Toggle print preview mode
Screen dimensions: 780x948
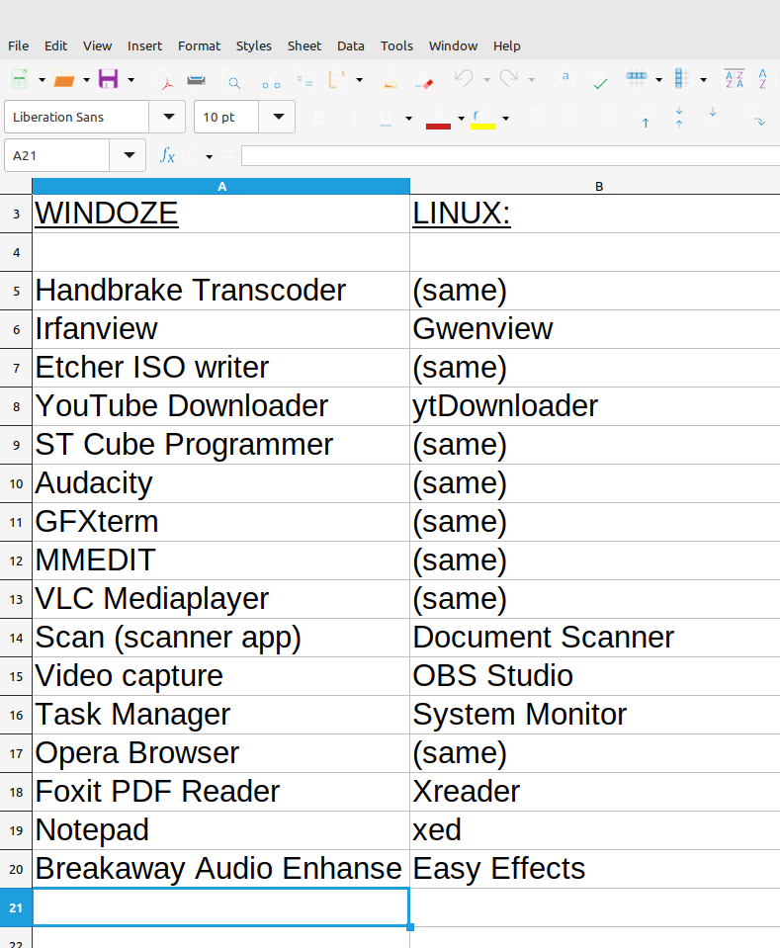[x=234, y=79]
